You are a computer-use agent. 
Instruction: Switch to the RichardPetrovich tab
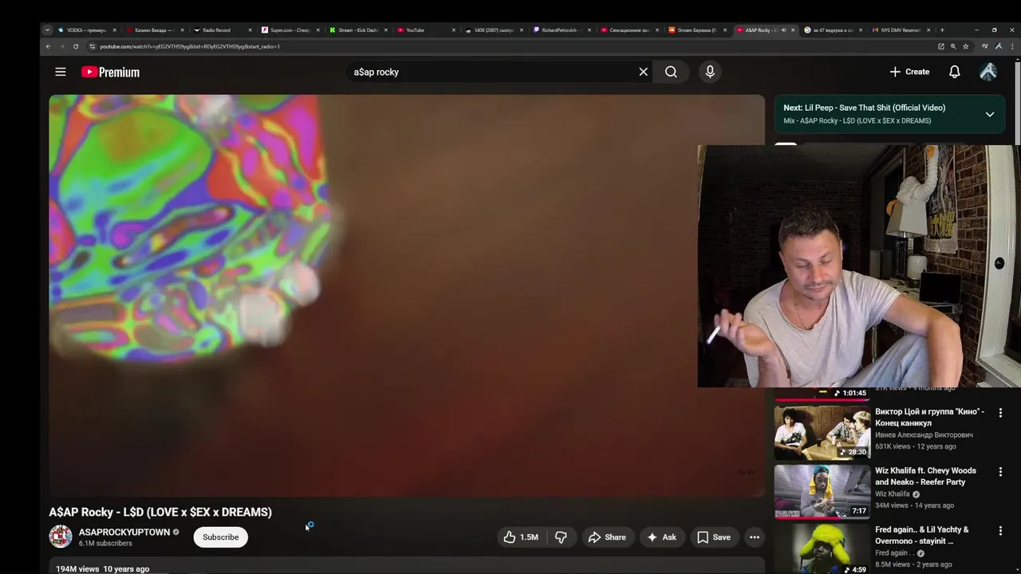pyautogui.click(x=561, y=29)
